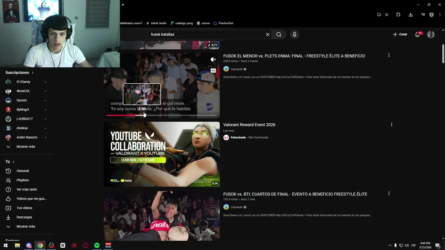The height and width of the screenshot is (250, 445).
Task: Open the notifications bell
Action: click(x=418, y=34)
